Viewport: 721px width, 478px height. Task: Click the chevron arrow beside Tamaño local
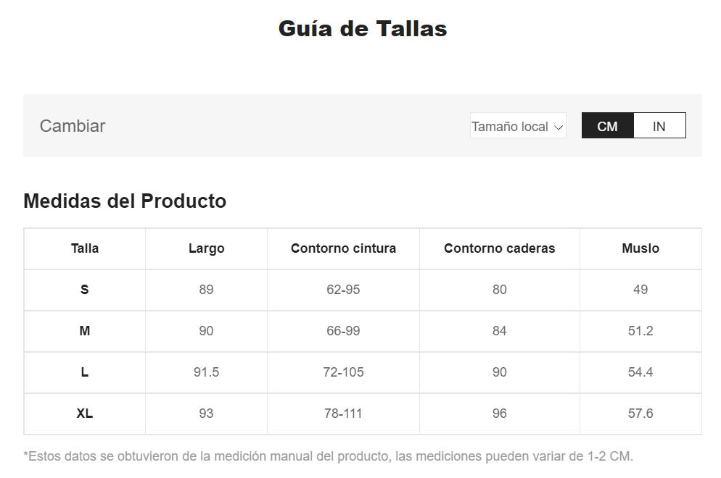coord(559,127)
